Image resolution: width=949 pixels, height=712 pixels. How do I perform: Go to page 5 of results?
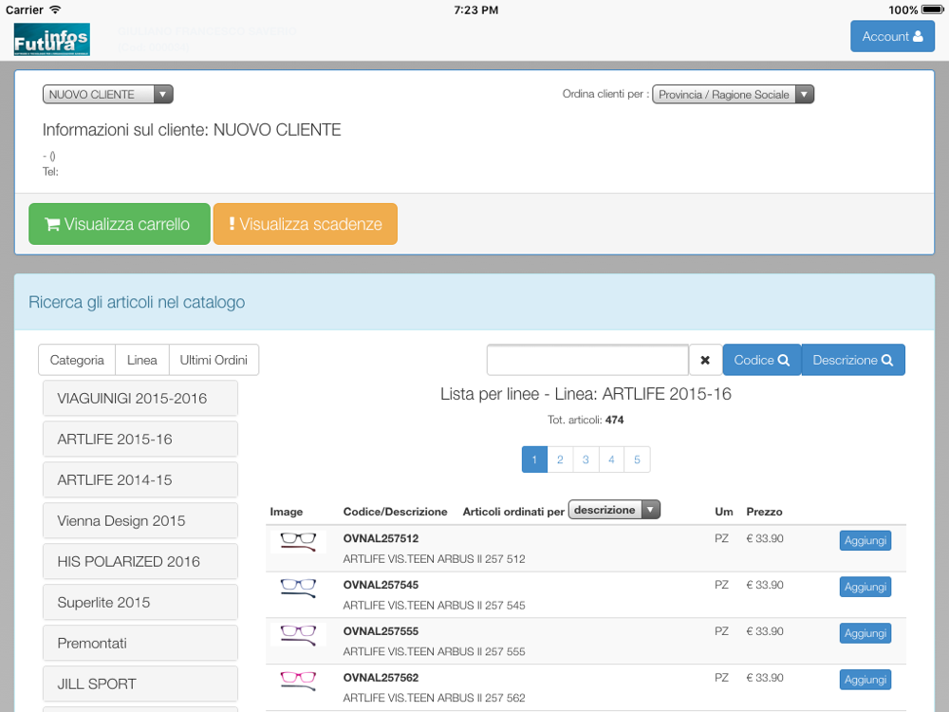638,459
